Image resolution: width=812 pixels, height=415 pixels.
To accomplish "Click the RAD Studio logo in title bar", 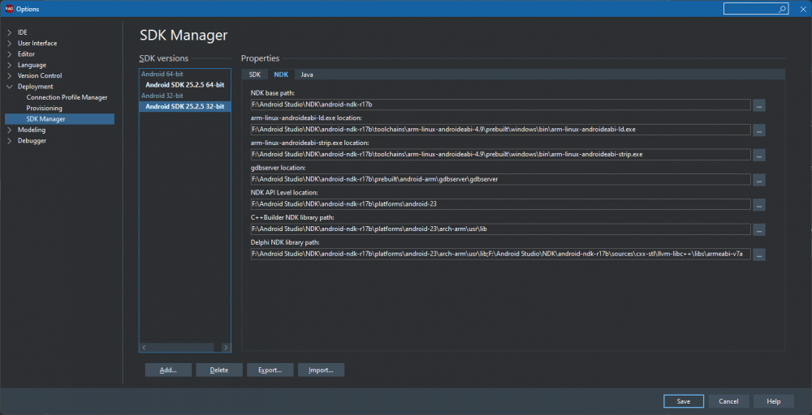I will [x=9, y=9].
